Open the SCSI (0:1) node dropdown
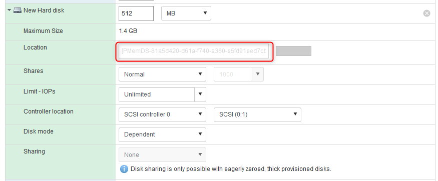 257,114
